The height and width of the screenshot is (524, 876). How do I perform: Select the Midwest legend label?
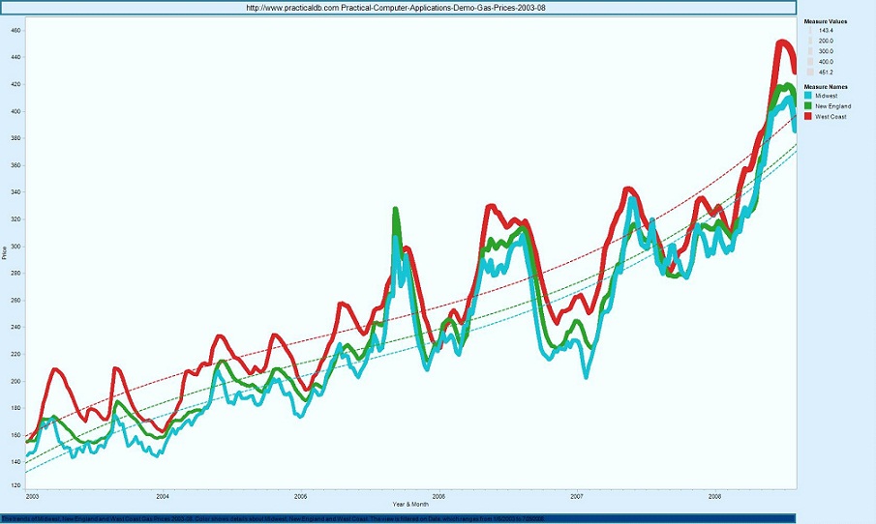(827, 97)
